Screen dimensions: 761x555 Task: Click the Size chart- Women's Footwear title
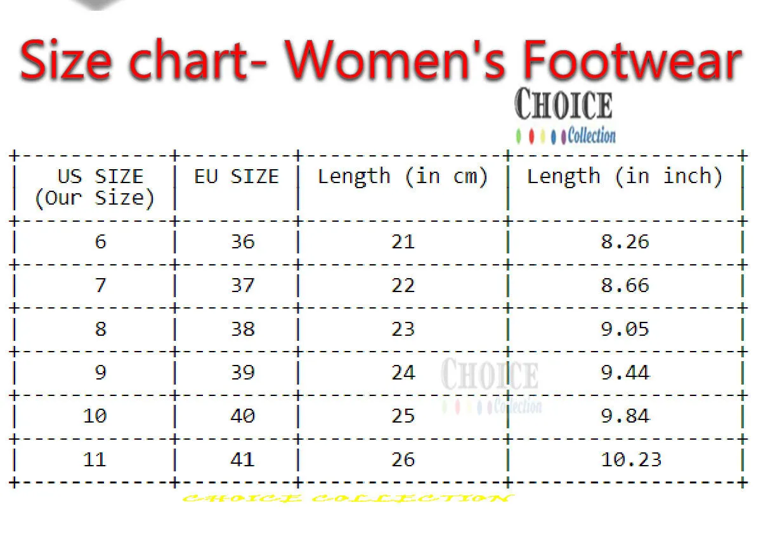click(x=380, y=60)
